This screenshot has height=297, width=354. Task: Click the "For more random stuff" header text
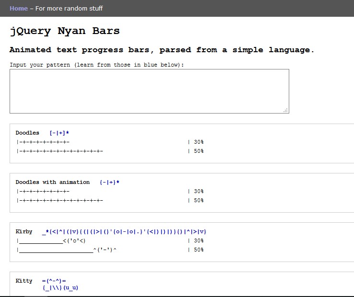(x=69, y=8)
